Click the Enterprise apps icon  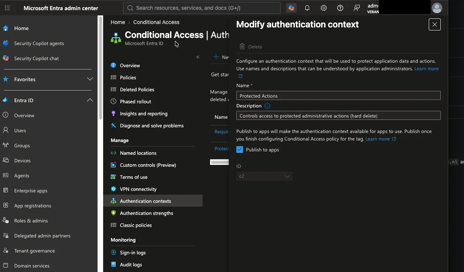(6, 190)
